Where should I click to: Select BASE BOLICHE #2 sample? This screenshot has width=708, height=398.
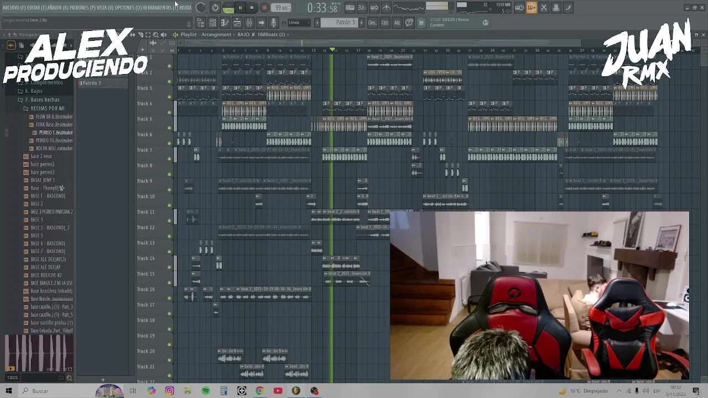point(43,275)
